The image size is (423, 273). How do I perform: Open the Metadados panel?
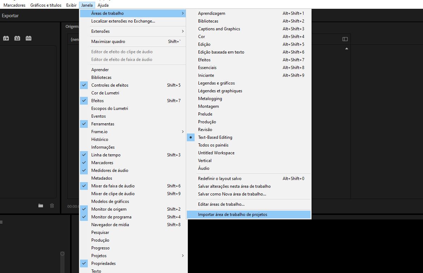click(x=133, y=178)
